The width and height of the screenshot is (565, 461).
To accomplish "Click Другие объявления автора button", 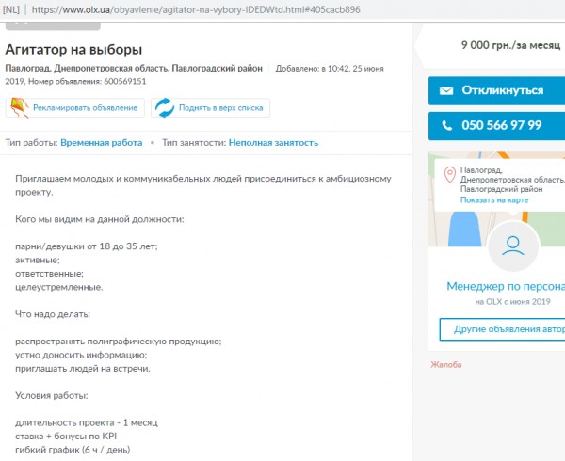I will (502, 329).
